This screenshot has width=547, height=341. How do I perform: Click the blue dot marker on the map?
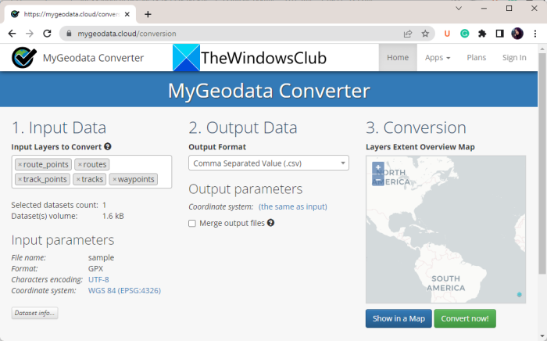[519, 295]
